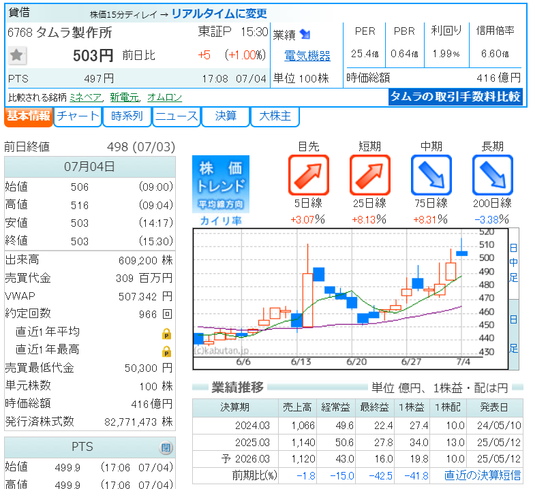Screen dimensions: 533x489
Task: Switch chart to 日中足 view
Action: pyautogui.click(x=514, y=264)
